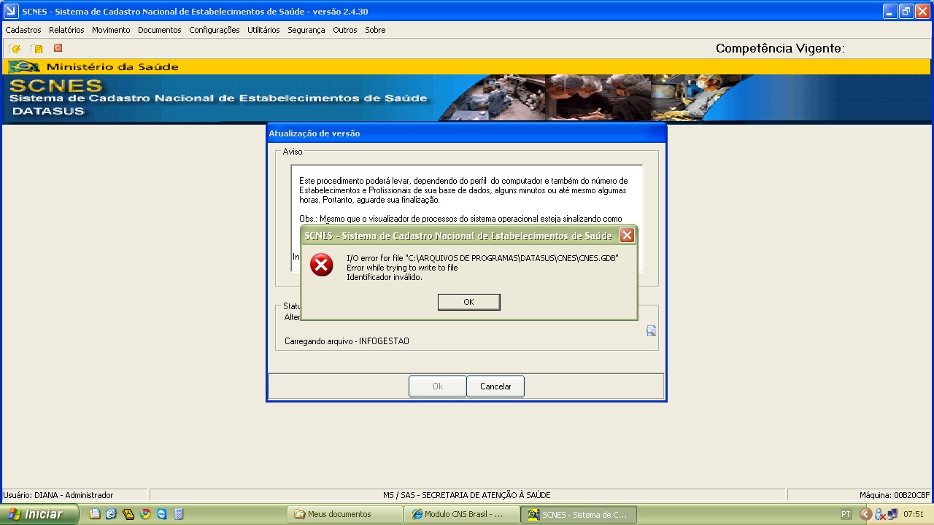Close the SCNES error dialog with X
This screenshot has height=525, width=934.
coord(626,236)
